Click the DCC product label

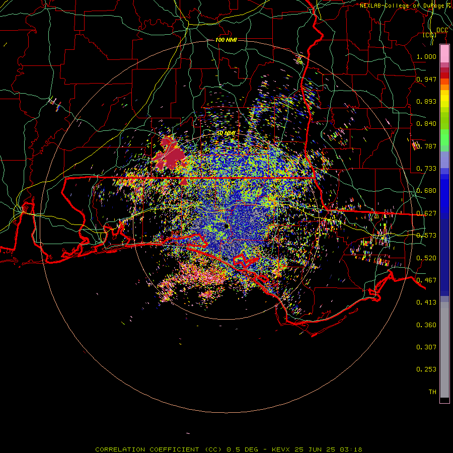pyautogui.click(x=442, y=30)
